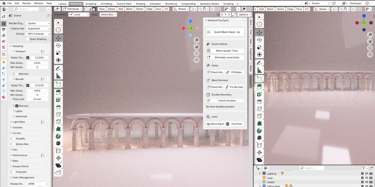Hide the Heater collection in the outliner
The width and height of the screenshot is (375, 187).
[366, 182]
